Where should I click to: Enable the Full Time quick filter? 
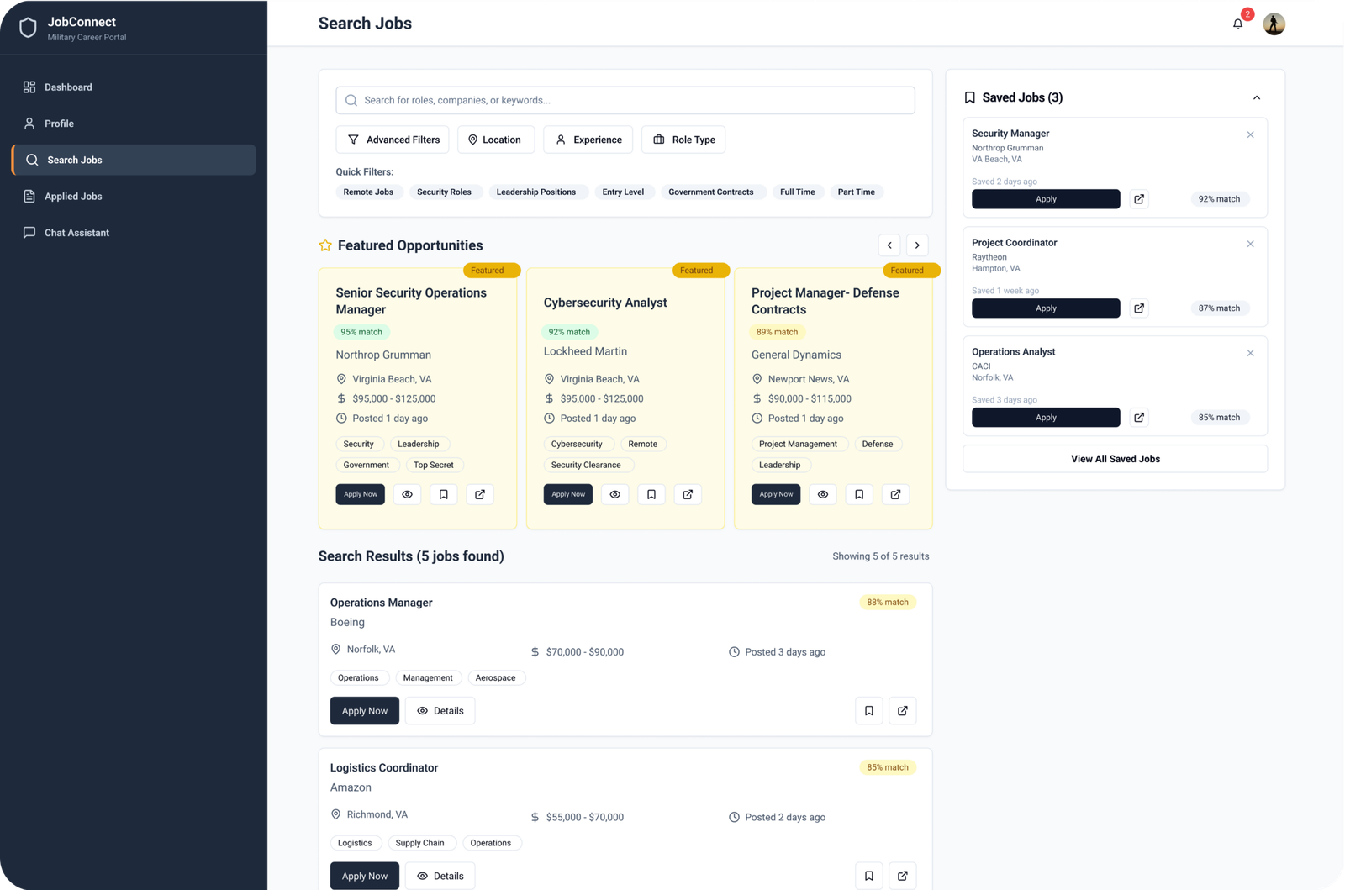[797, 192]
